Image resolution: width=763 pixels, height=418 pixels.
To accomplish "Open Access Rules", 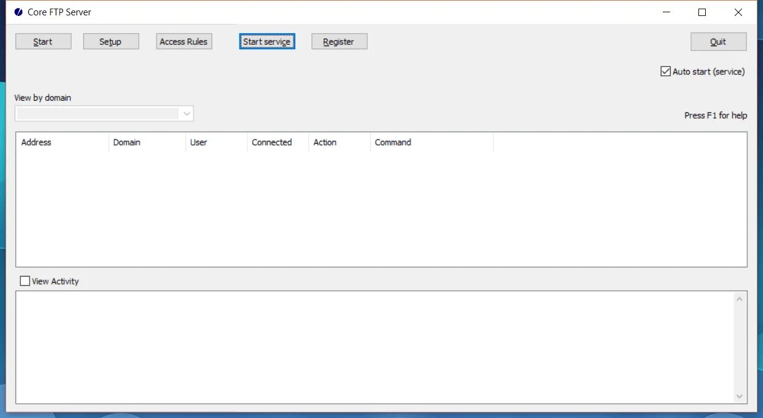I will point(184,42).
